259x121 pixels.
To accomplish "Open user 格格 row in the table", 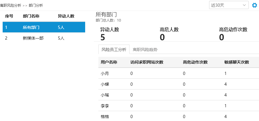I will pos(105,117).
